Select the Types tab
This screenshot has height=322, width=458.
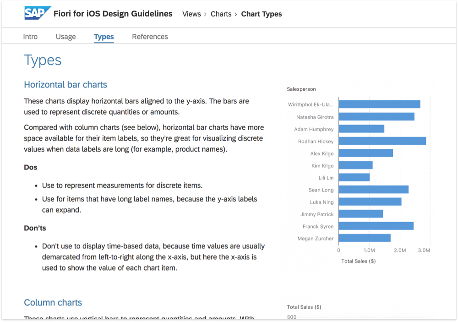(x=104, y=37)
